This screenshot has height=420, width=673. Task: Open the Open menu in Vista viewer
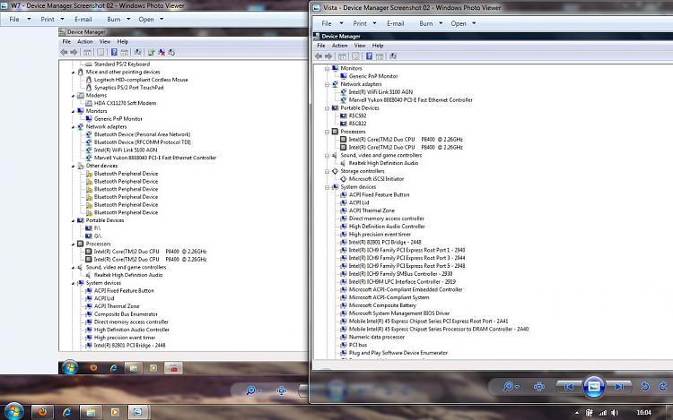click(463, 23)
